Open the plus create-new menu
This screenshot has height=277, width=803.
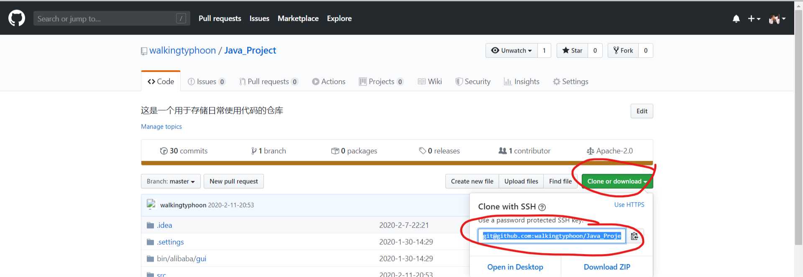click(x=754, y=19)
